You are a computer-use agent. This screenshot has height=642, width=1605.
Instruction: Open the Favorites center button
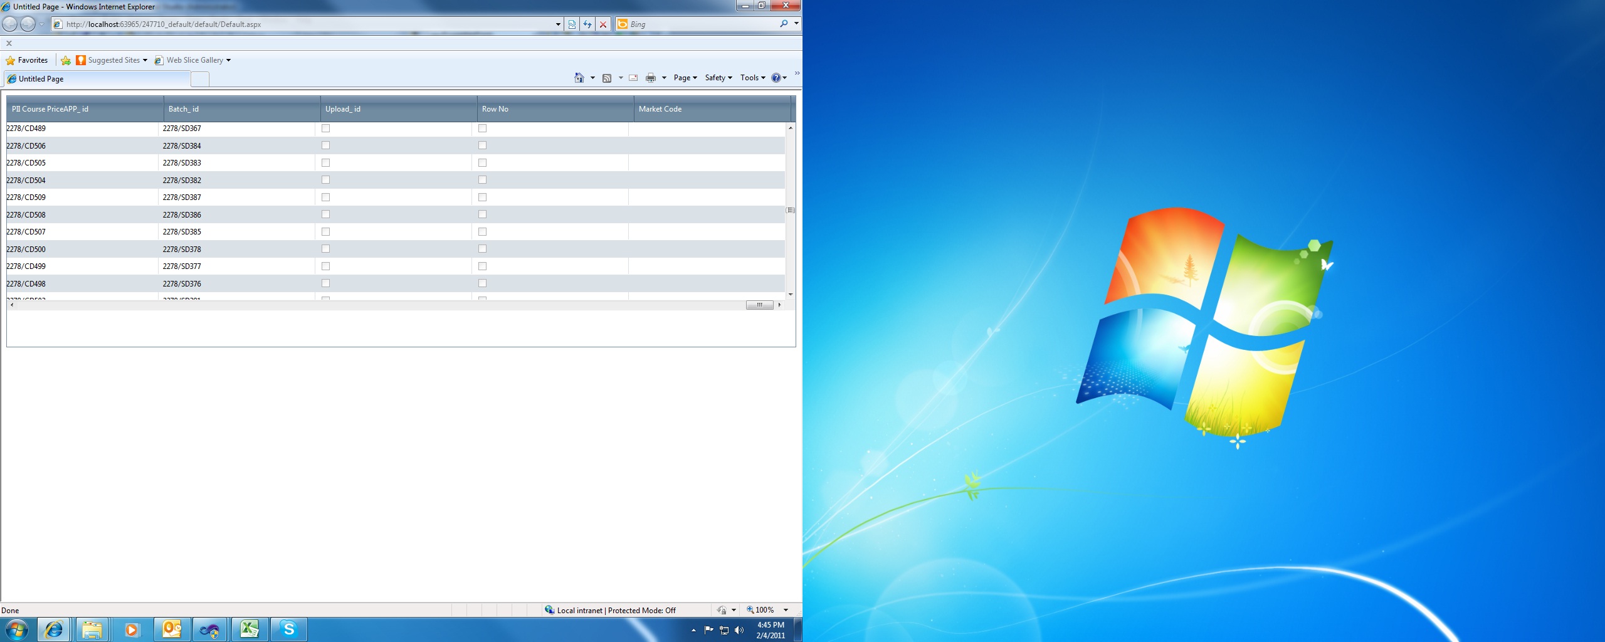pyautogui.click(x=27, y=60)
